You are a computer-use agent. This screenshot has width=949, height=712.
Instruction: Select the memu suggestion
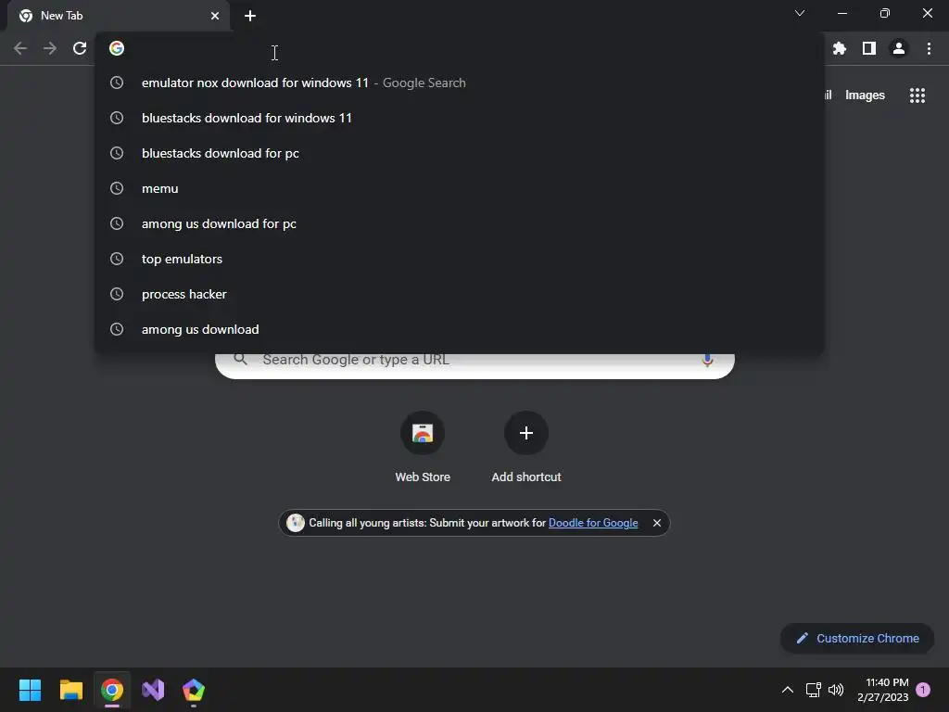[x=460, y=188]
